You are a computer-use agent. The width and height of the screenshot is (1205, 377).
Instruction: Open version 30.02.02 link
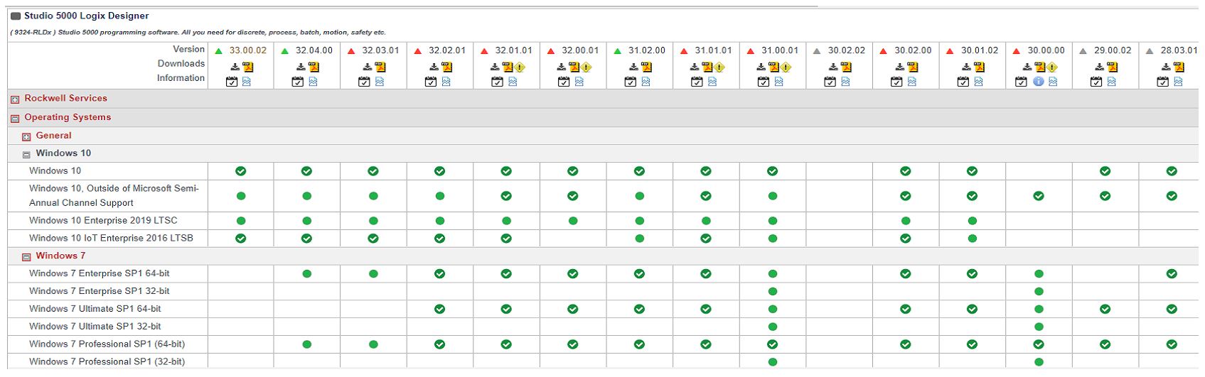tap(847, 50)
